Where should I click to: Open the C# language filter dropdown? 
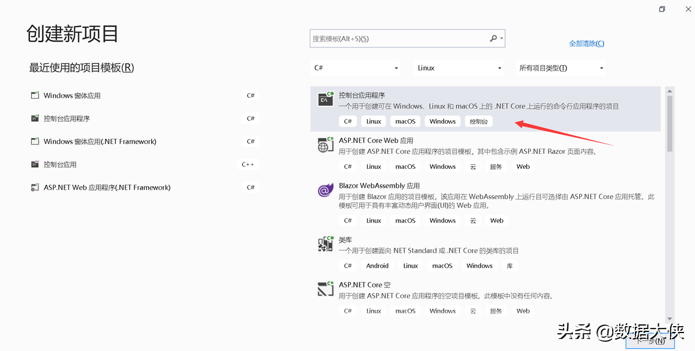click(x=356, y=68)
